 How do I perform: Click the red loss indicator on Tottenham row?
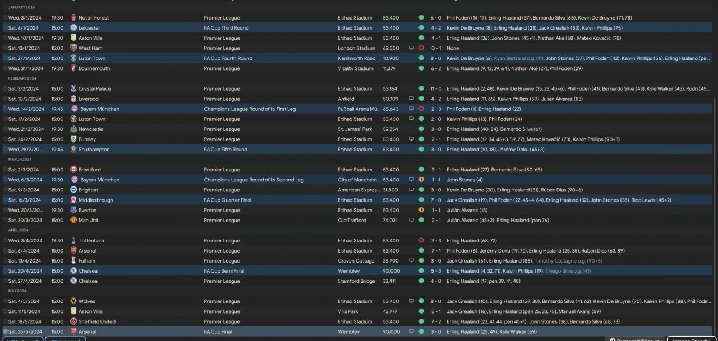pyautogui.click(x=421, y=241)
